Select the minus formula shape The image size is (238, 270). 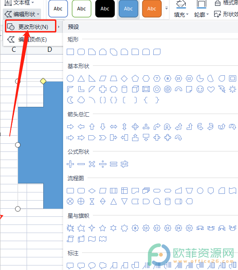[x=81, y=164]
